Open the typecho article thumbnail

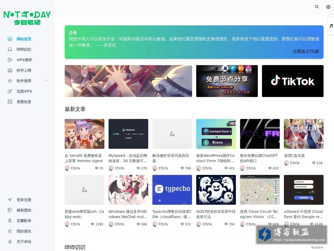pyautogui.click(x=172, y=190)
